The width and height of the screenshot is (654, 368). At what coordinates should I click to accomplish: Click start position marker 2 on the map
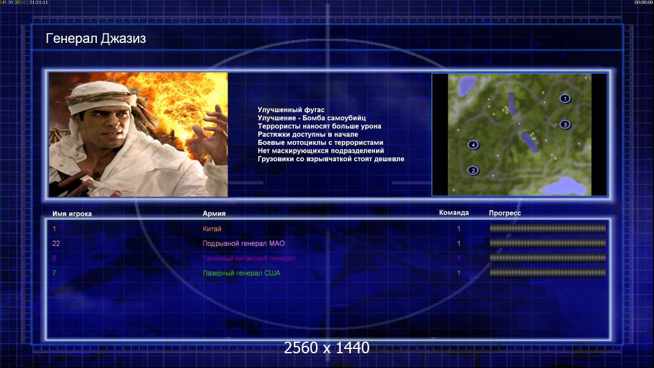coord(472,171)
